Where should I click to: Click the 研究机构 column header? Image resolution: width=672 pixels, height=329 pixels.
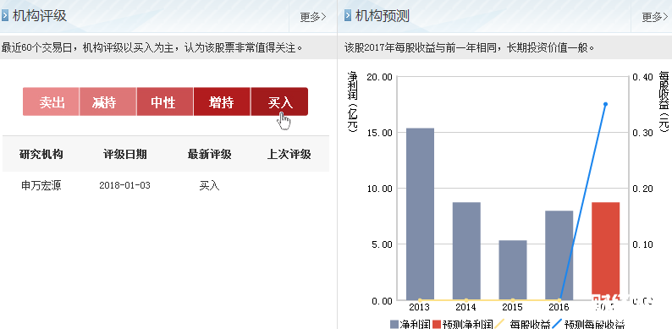pyautogui.click(x=41, y=155)
